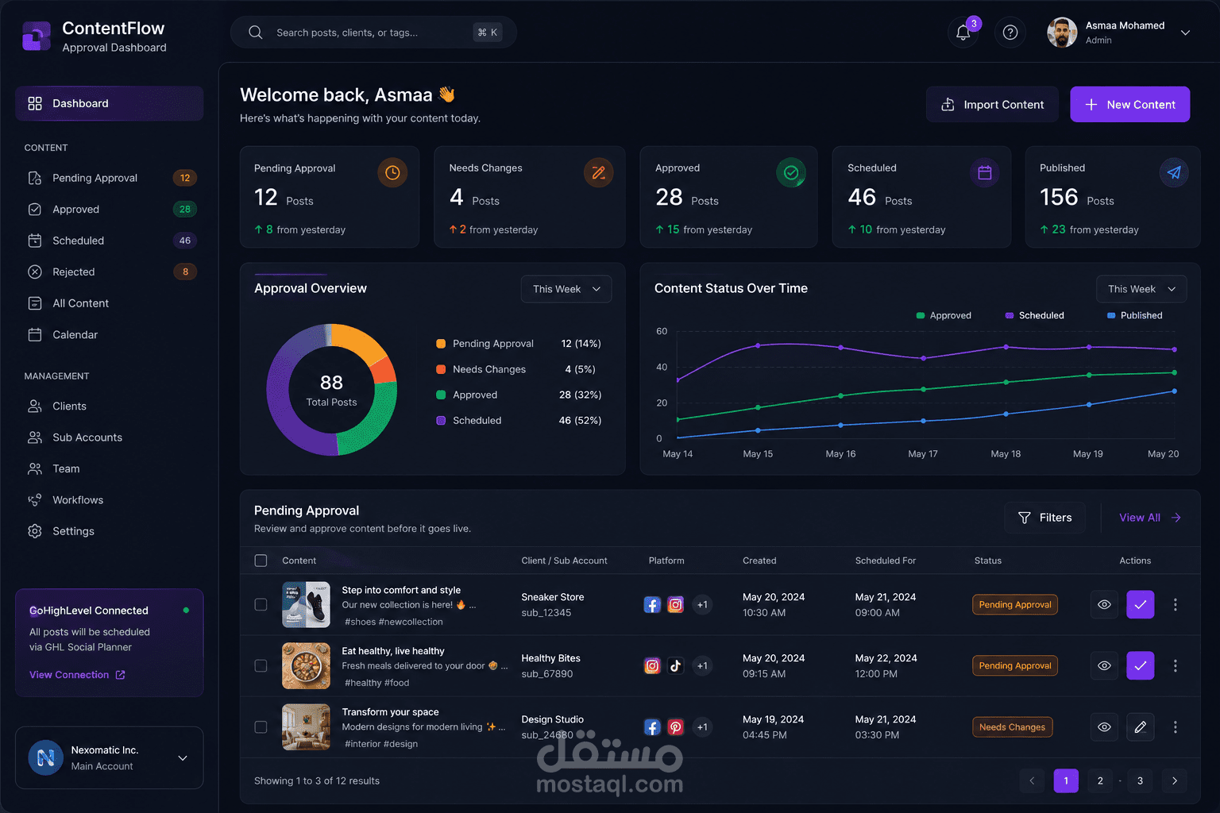Click Pinterest icon in Design Studio row
Screen dimensions: 1220x813
click(x=676, y=726)
